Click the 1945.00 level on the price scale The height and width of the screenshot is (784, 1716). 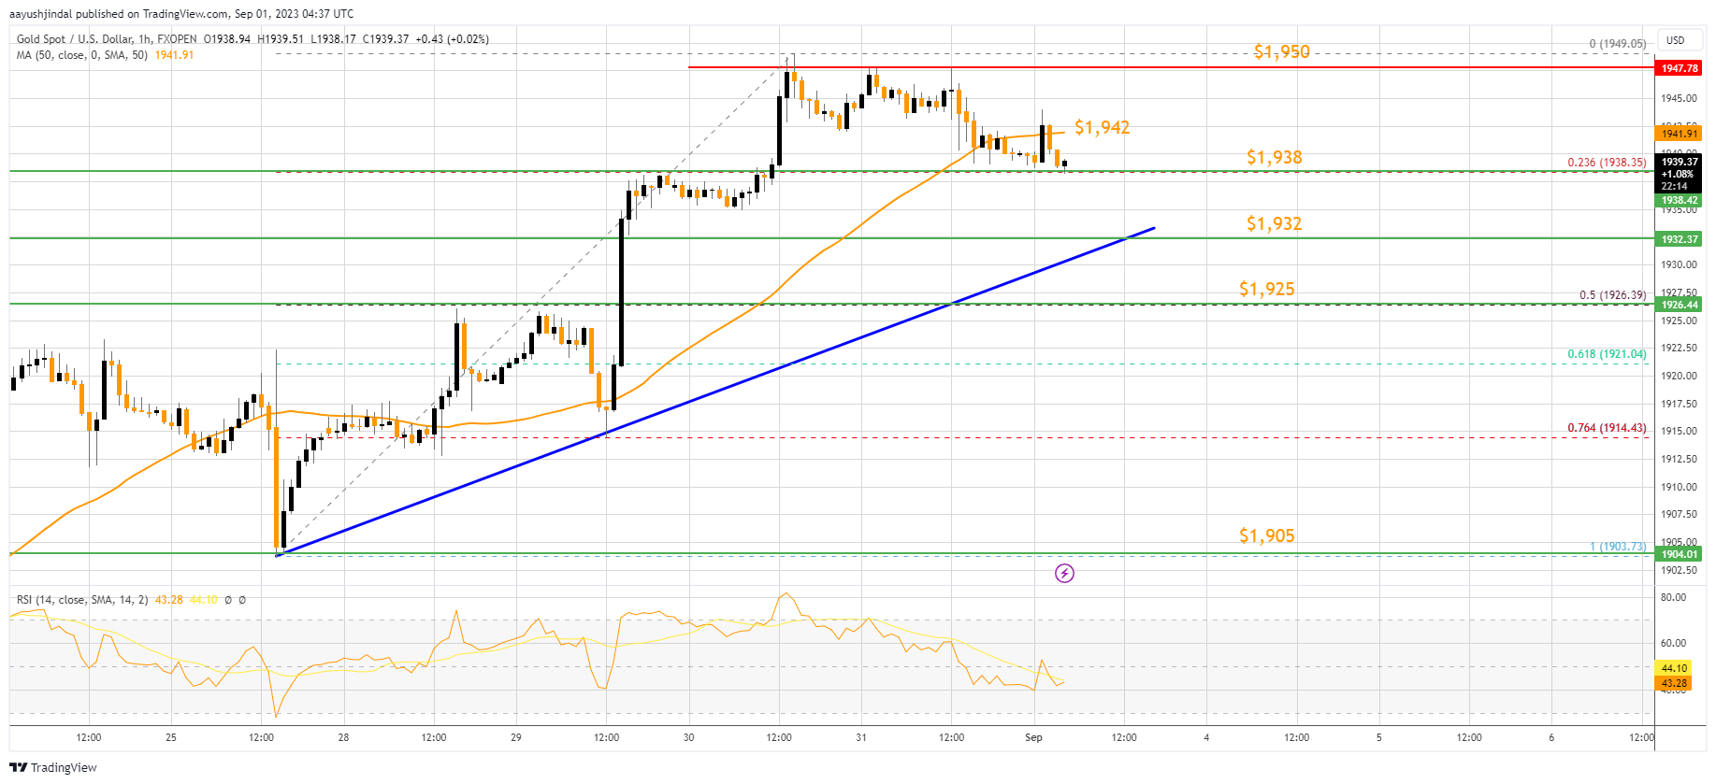[1679, 98]
